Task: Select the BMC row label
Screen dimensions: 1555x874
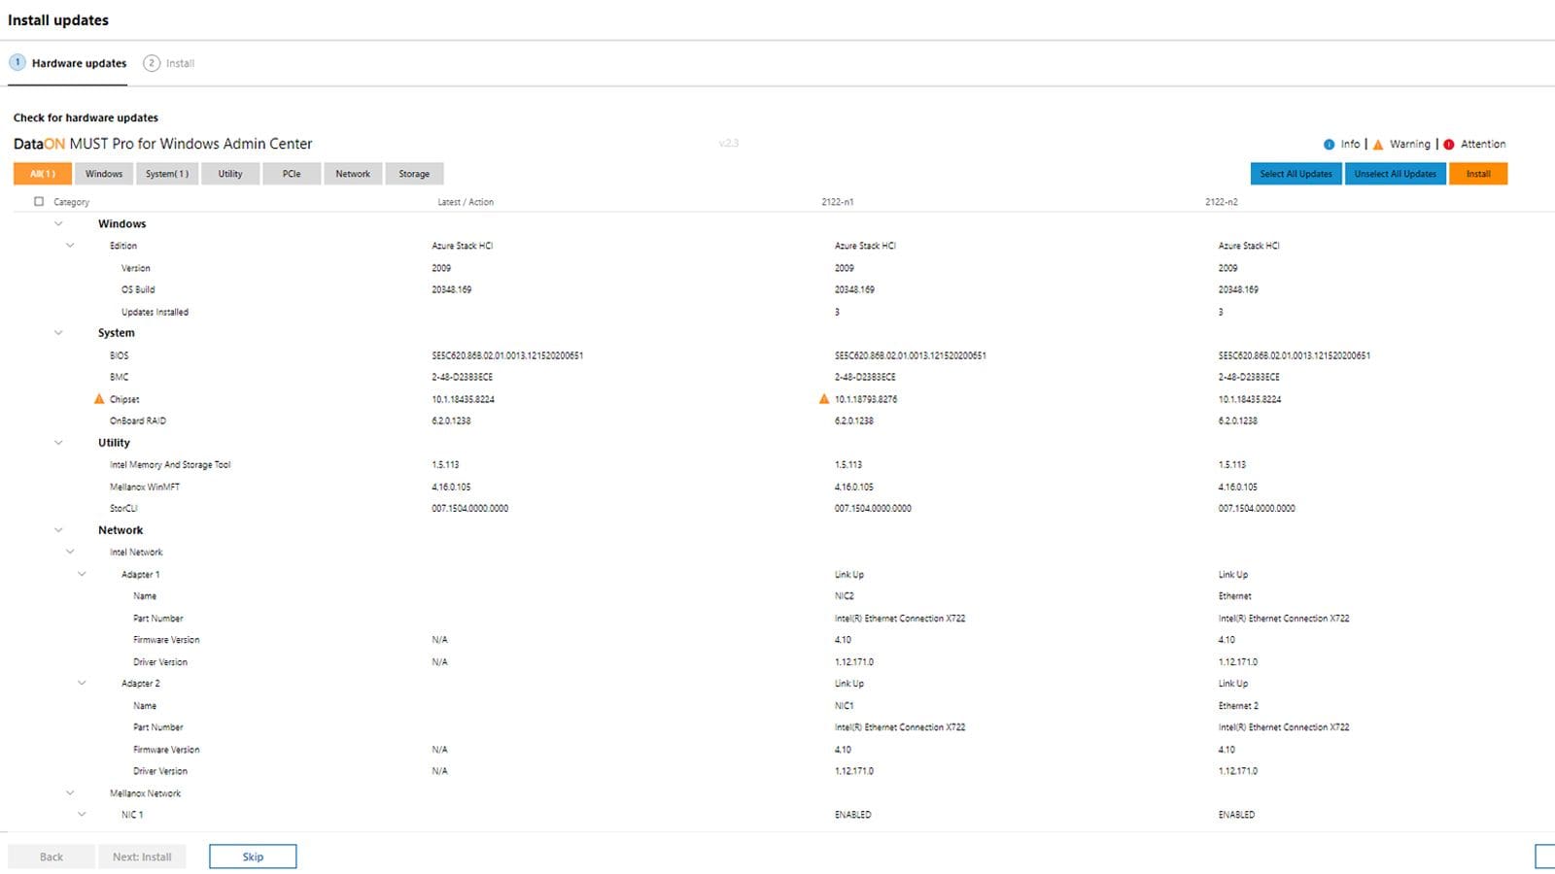Action: [x=119, y=377]
